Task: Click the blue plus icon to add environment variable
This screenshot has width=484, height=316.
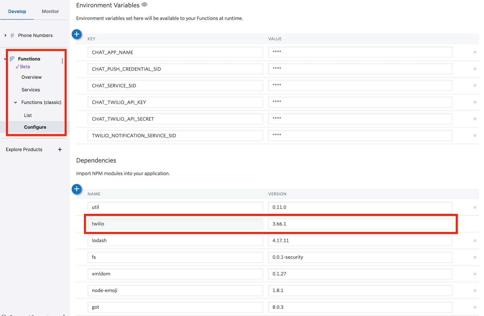Action: 77,34
